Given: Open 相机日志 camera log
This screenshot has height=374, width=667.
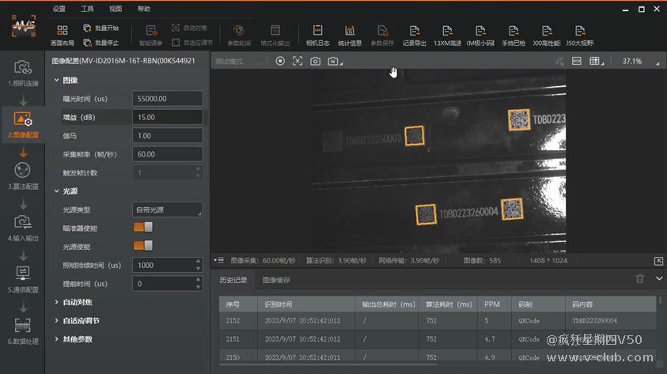Looking at the screenshot, I should [317, 35].
